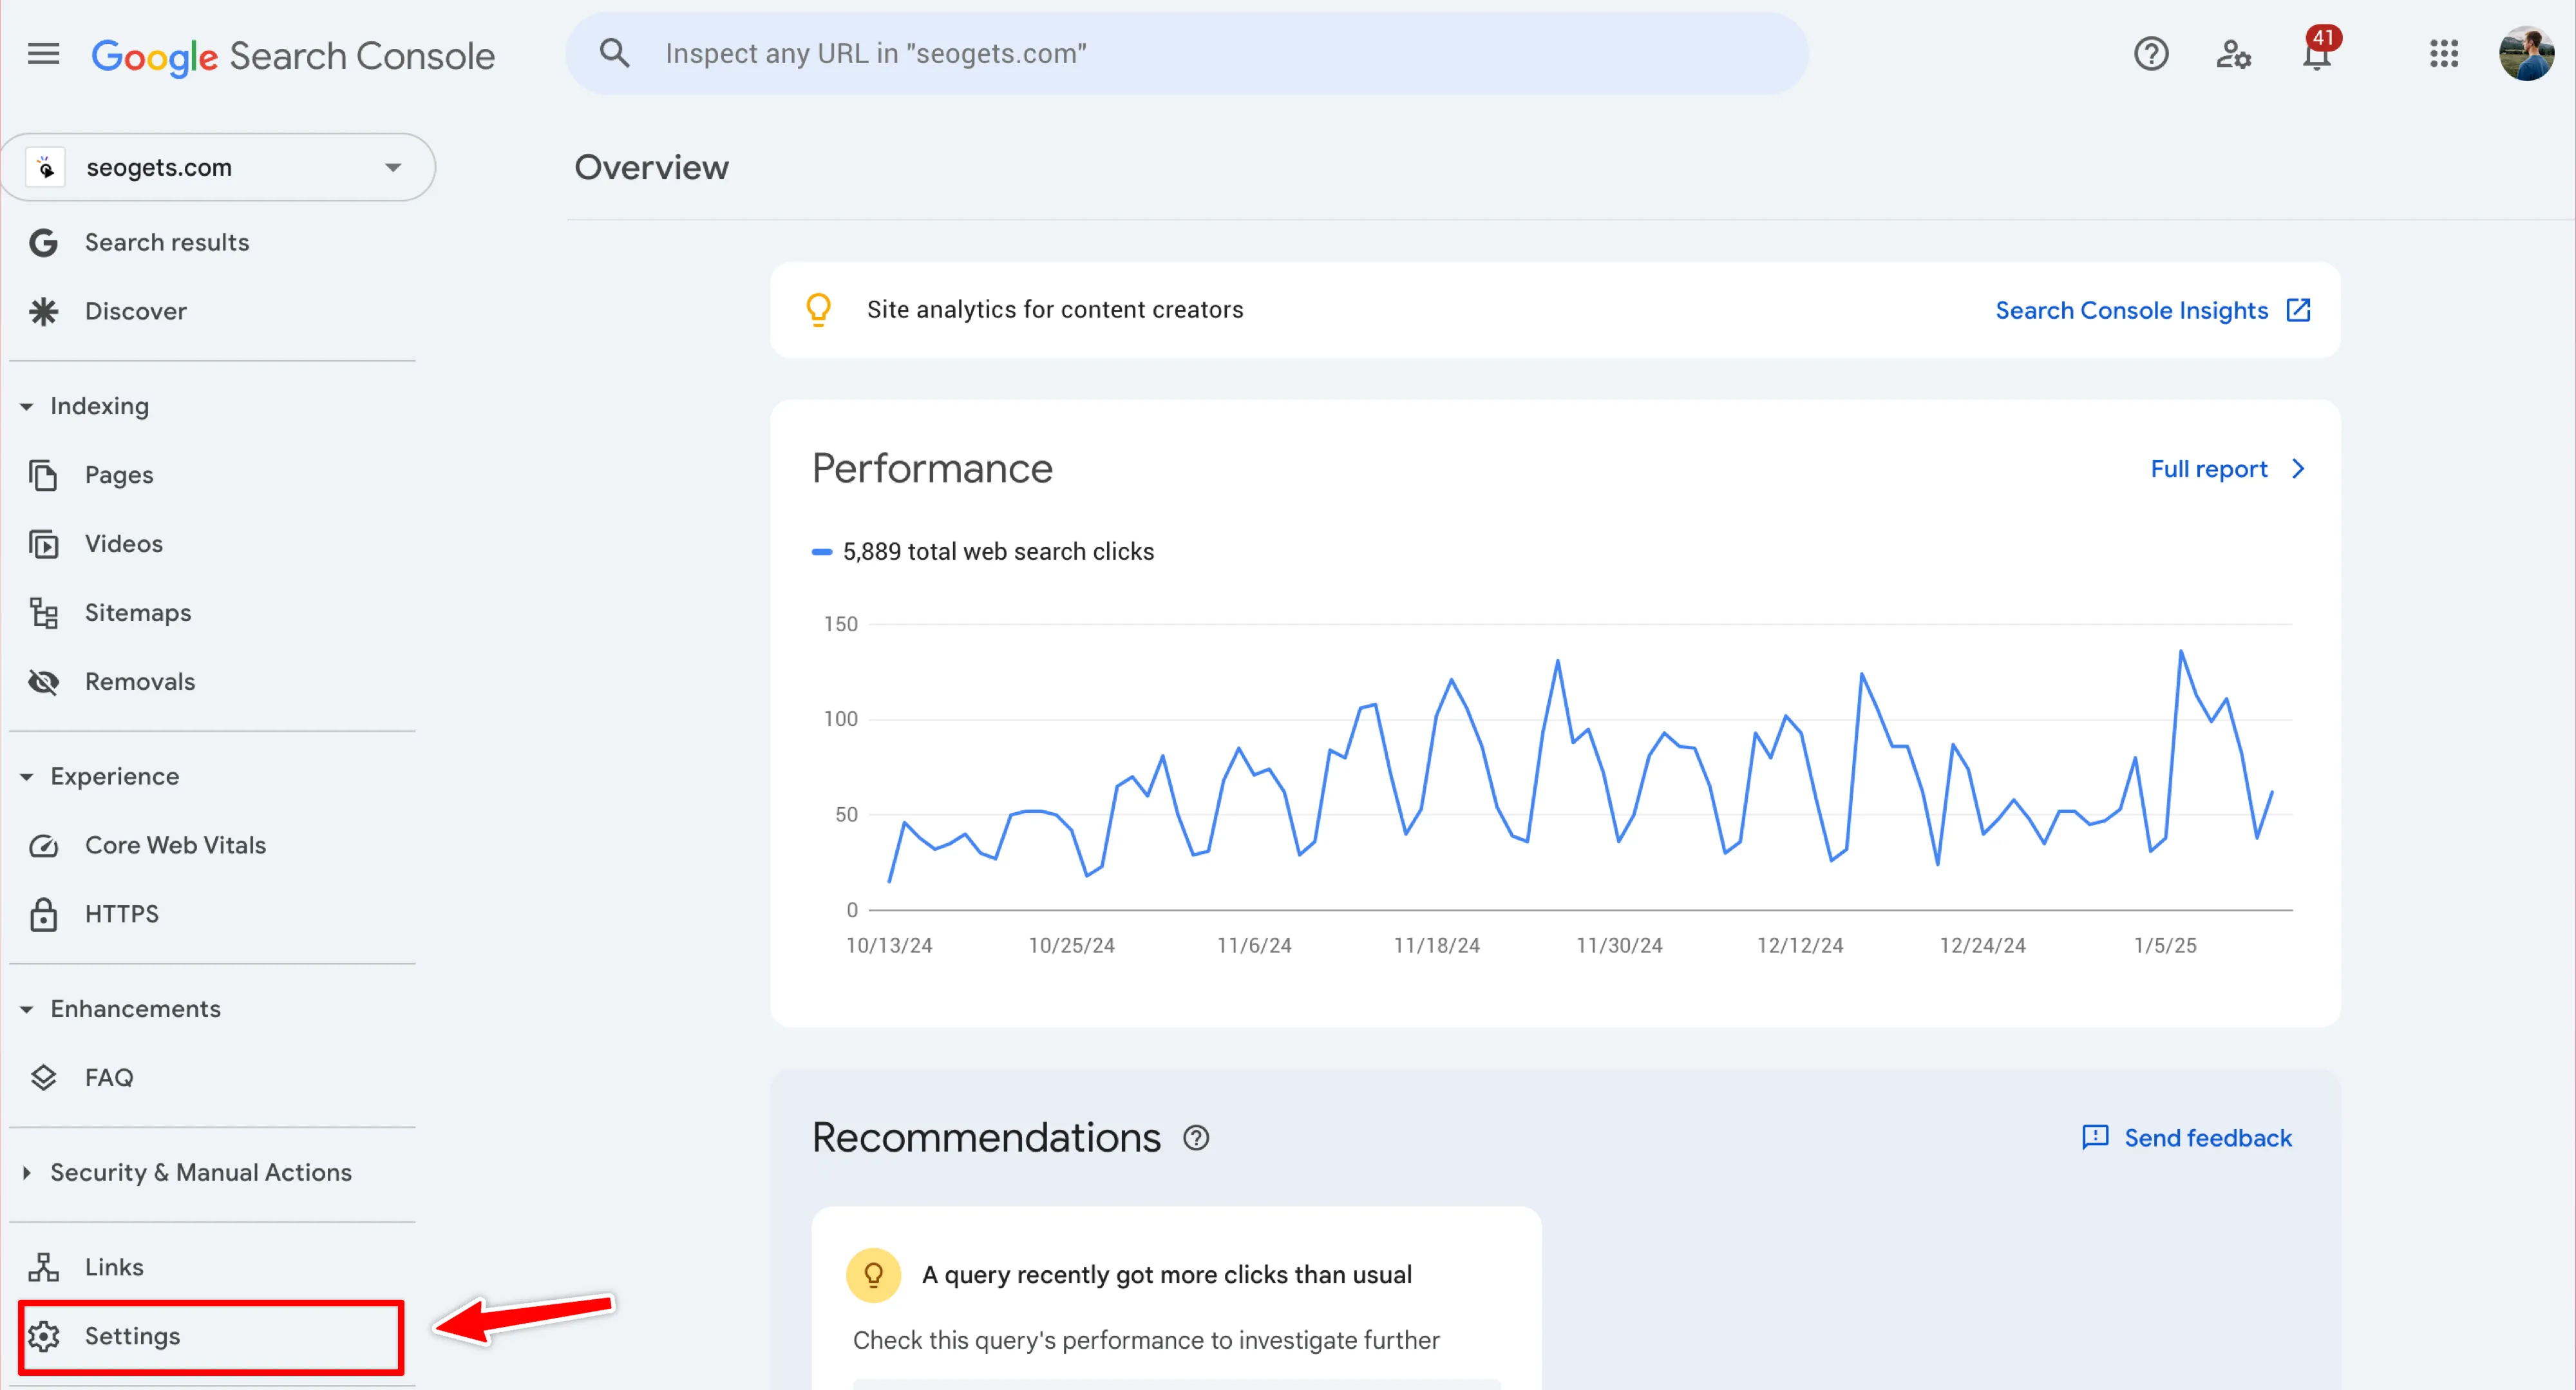Click the Inspect any URL search field
This screenshot has width=2576, height=1390.
1185,54
